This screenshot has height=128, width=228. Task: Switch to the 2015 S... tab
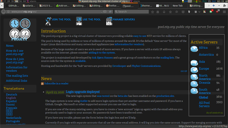pyautogui.click(x=46, y=6)
